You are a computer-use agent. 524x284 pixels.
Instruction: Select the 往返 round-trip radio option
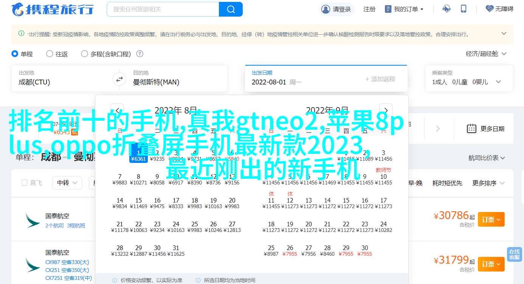pyautogui.click(x=50, y=54)
